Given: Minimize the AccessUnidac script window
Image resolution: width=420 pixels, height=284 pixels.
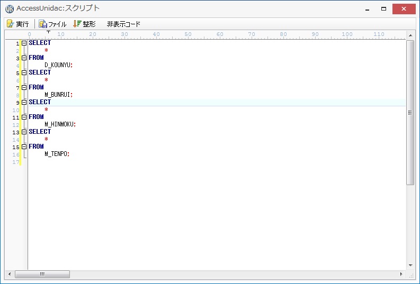Looking at the screenshot, I should click(x=368, y=9).
